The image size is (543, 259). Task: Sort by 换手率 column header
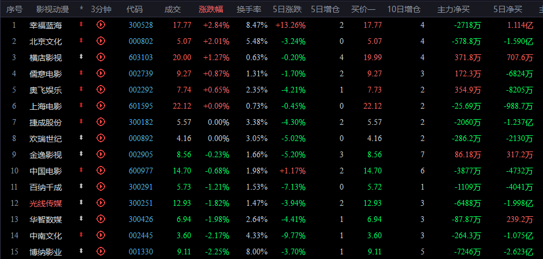(249, 9)
